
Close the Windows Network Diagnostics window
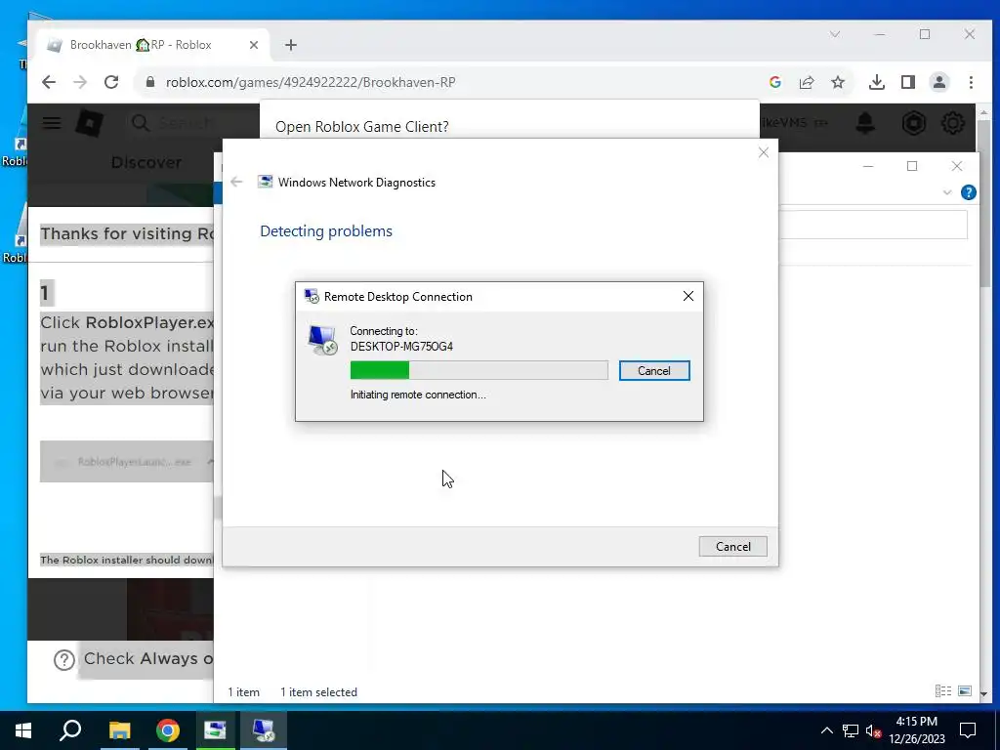(x=764, y=152)
